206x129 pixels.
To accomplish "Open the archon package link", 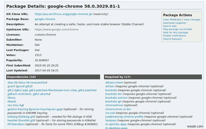I will [x=110, y=86].
